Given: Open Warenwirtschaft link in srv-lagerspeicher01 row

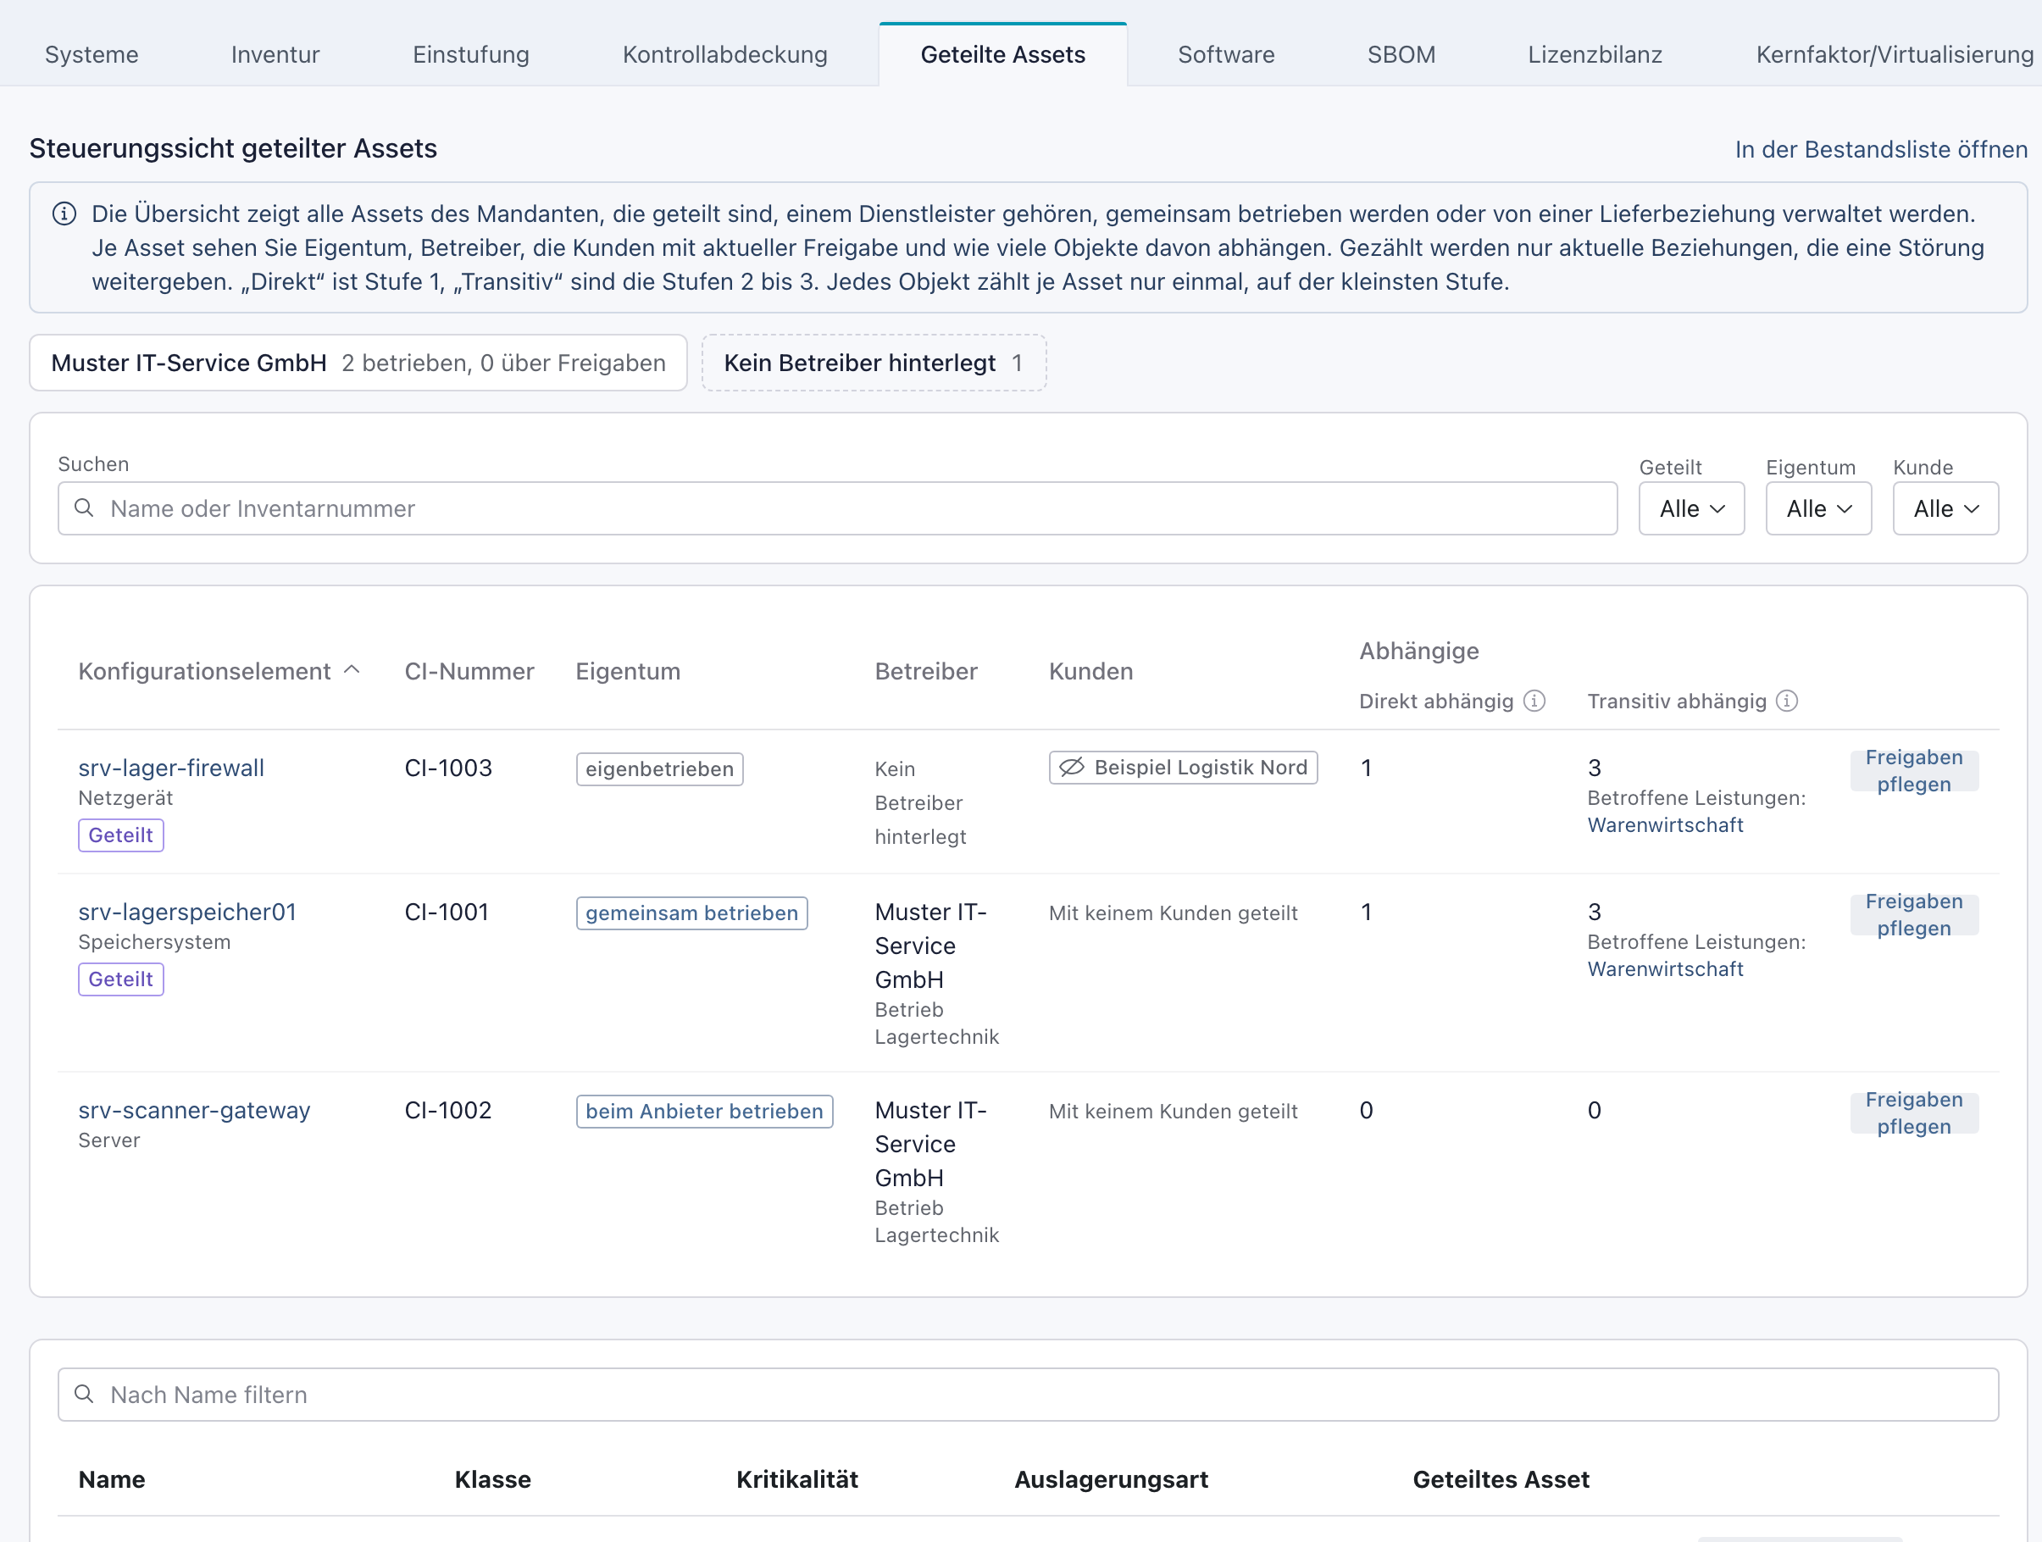Looking at the screenshot, I should pyautogui.click(x=1664, y=968).
